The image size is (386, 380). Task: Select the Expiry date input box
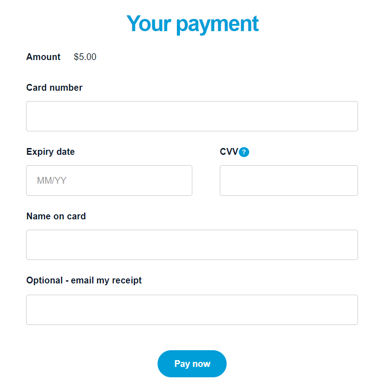[x=109, y=181]
